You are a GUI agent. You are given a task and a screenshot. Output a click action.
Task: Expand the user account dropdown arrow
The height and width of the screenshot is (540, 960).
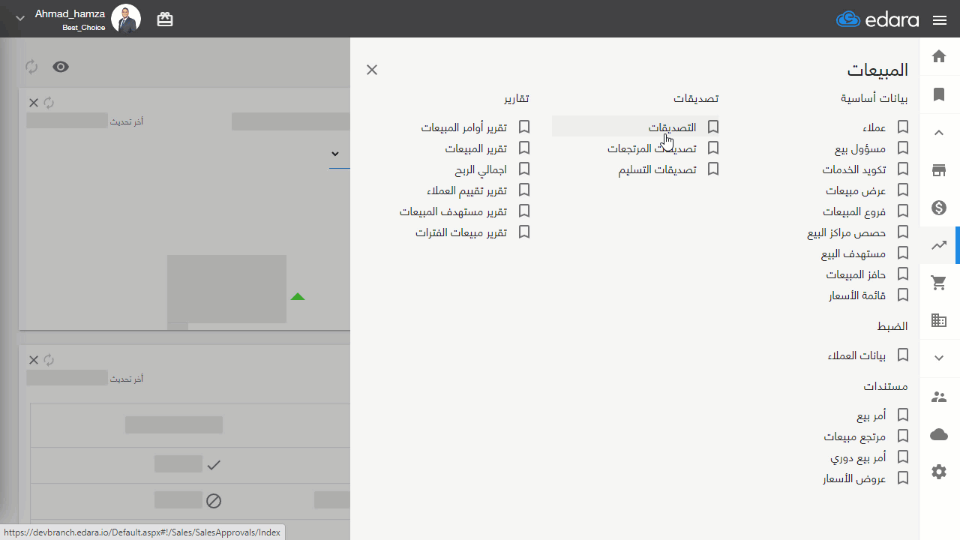pyautogui.click(x=20, y=18)
